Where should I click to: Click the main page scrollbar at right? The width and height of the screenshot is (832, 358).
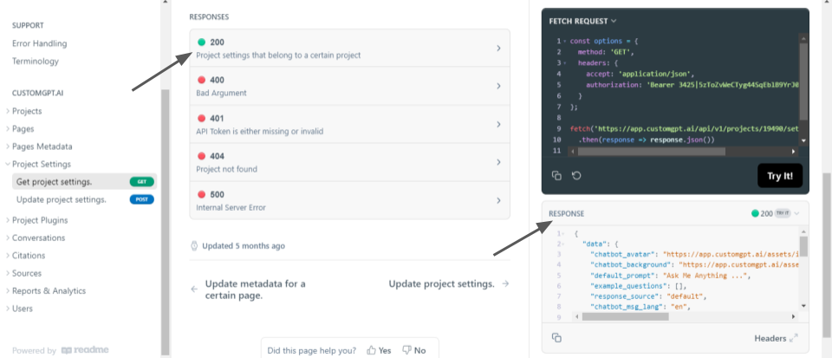pos(827,254)
